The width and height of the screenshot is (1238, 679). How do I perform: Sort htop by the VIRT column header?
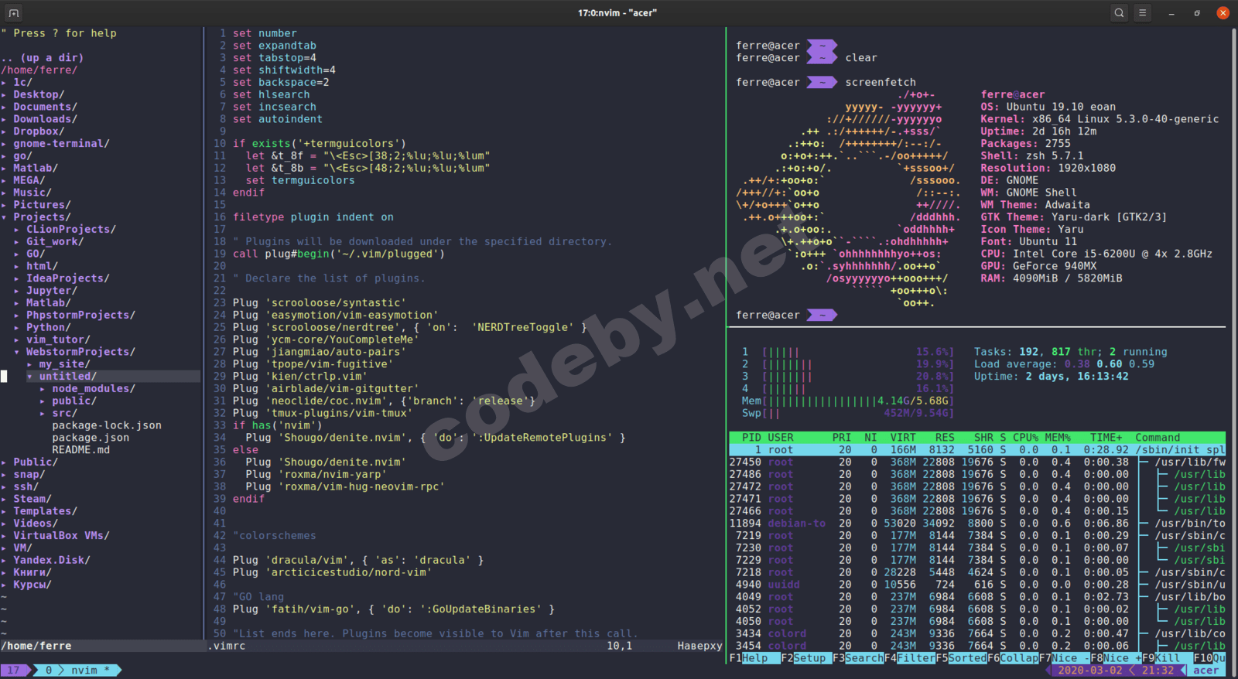[x=903, y=438]
